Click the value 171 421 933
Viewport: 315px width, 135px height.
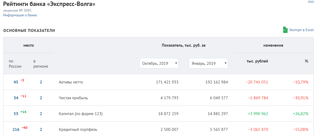[x=167, y=82]
